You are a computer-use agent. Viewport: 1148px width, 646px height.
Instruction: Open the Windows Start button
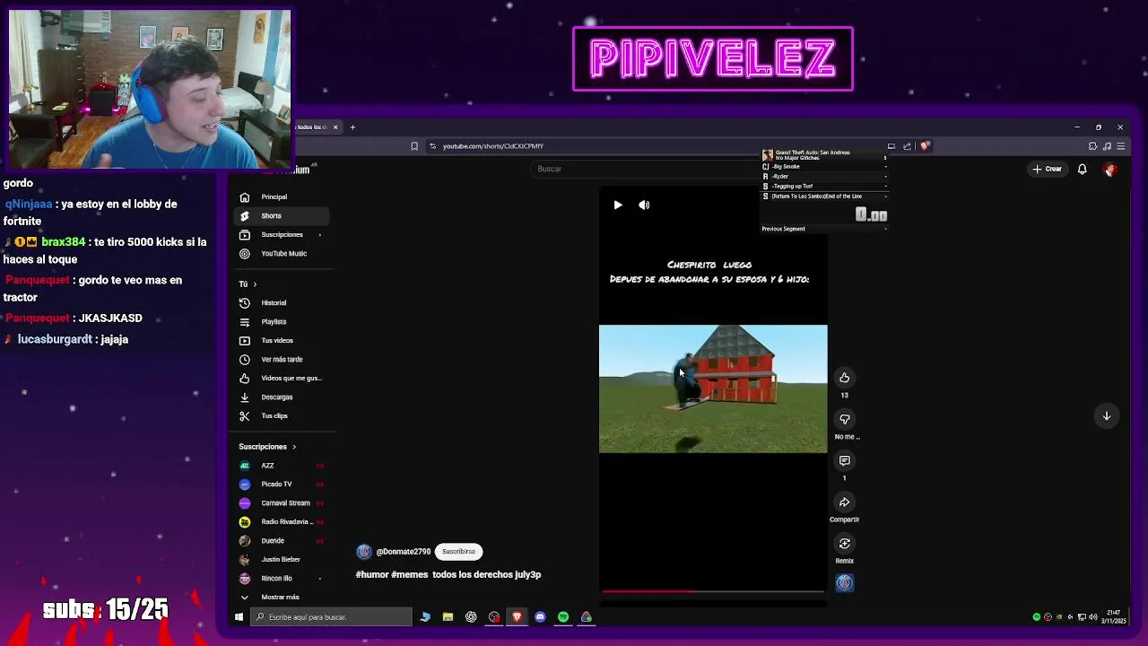pyautogui.click(x=239, y=617)
